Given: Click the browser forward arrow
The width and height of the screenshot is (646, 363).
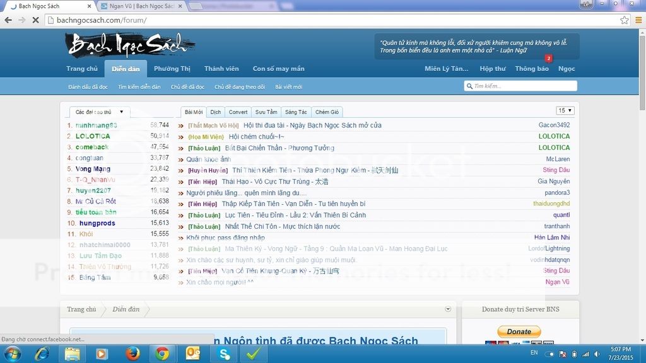Looking at the screenshot, I should 22,20.
